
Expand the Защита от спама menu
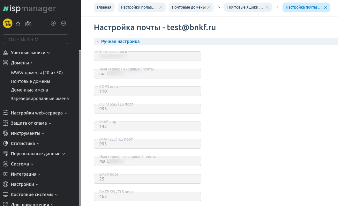31,123
